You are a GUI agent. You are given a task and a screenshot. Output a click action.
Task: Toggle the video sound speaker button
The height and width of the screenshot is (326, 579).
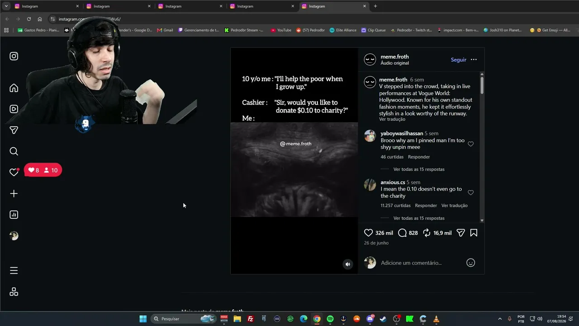tap(348, 264)
